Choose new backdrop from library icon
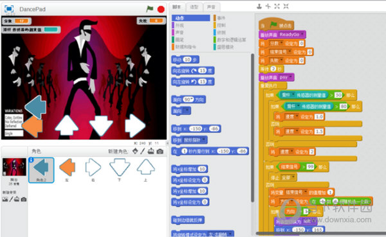The image size is (386, 237). click(x=5, y=199)
